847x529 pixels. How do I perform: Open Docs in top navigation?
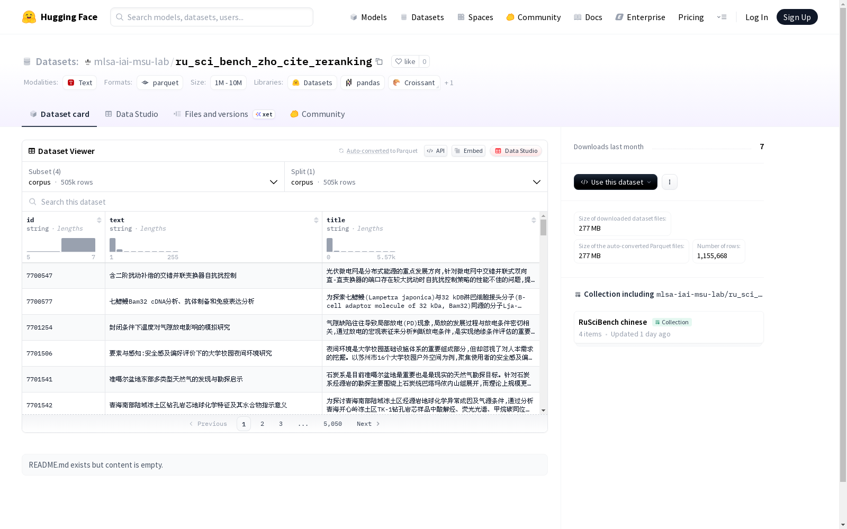588,17
